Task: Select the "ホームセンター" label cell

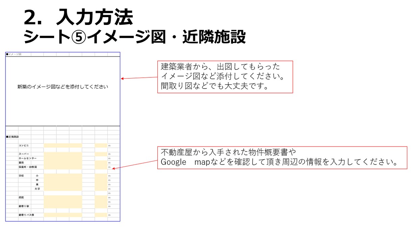Action: pyautogui.click(x=28, y=158)
